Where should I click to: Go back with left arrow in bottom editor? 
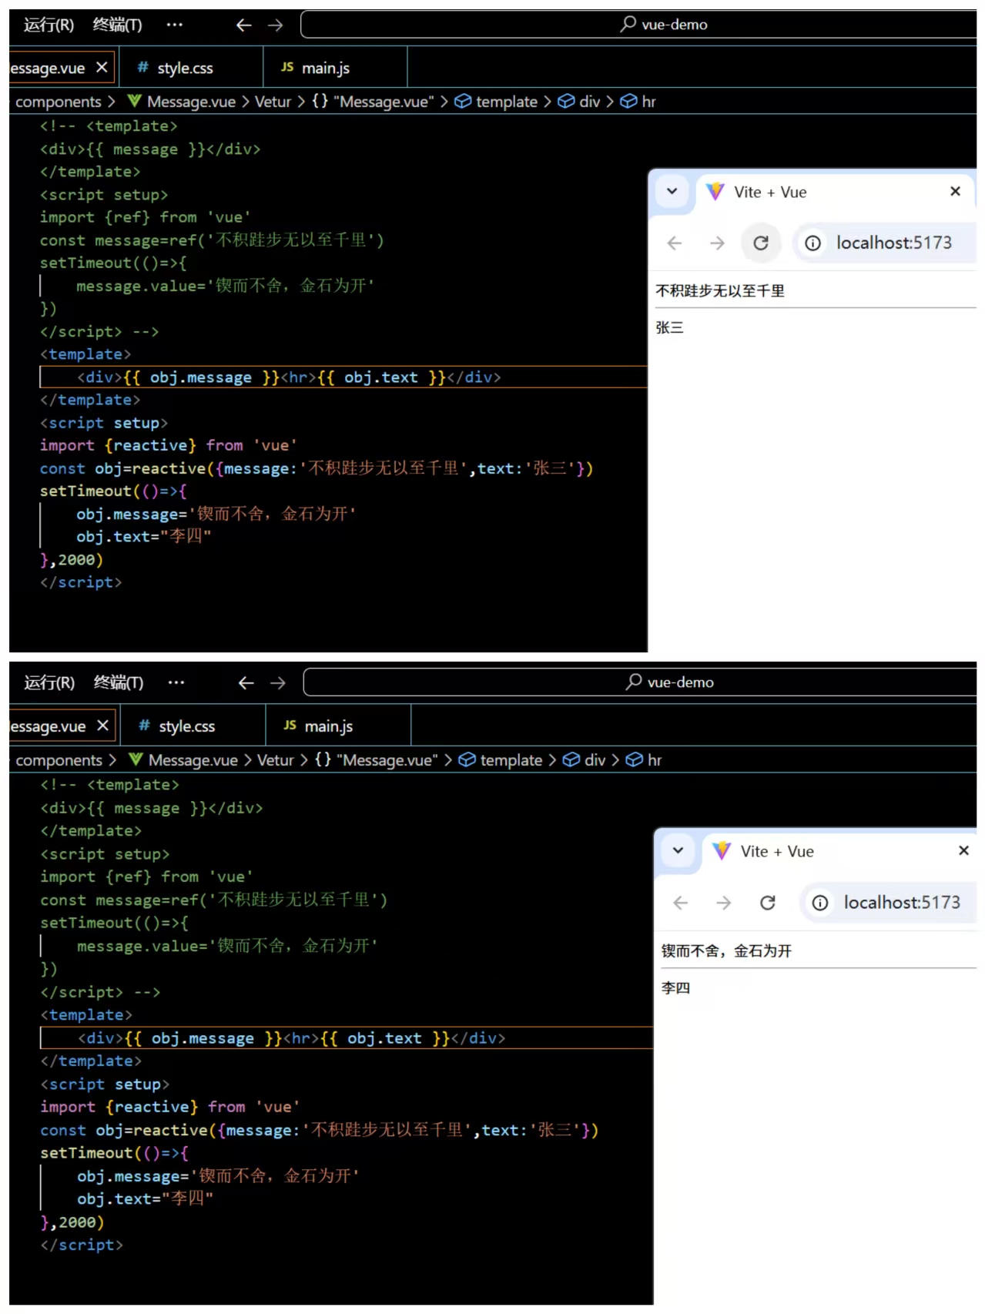coord(246,683)
